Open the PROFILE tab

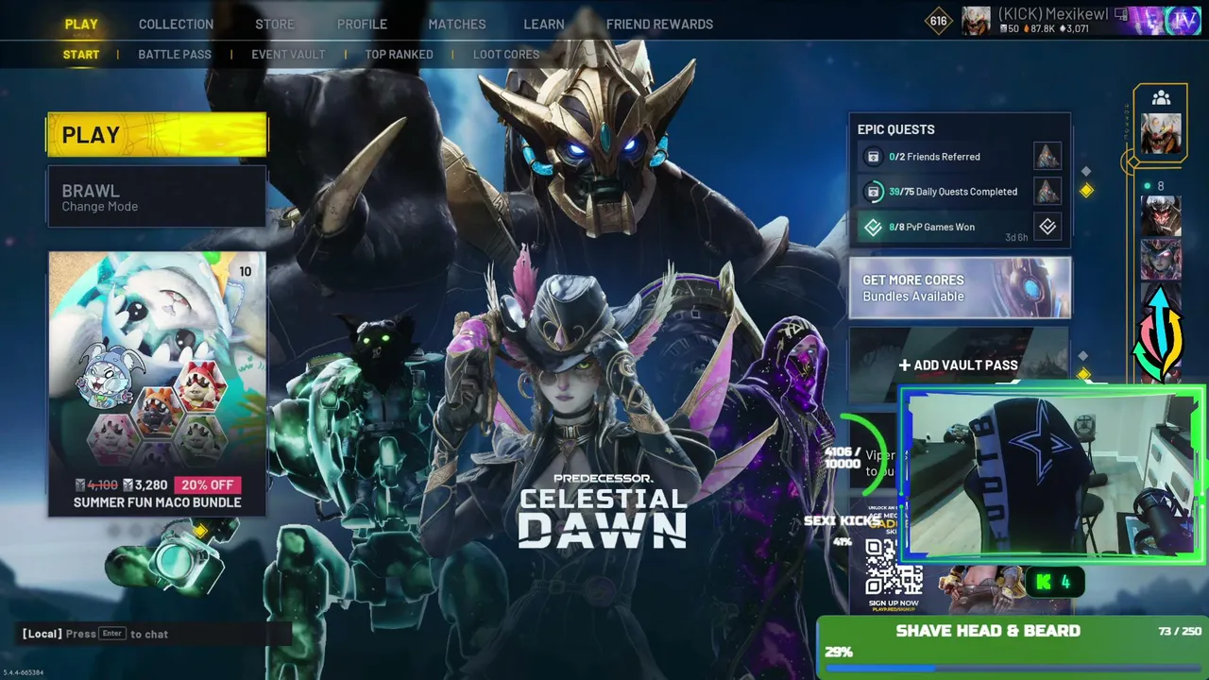pos(362,24)
